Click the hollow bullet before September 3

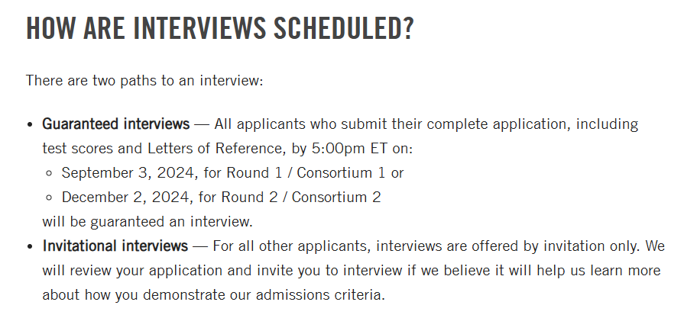tap(50, 173)
